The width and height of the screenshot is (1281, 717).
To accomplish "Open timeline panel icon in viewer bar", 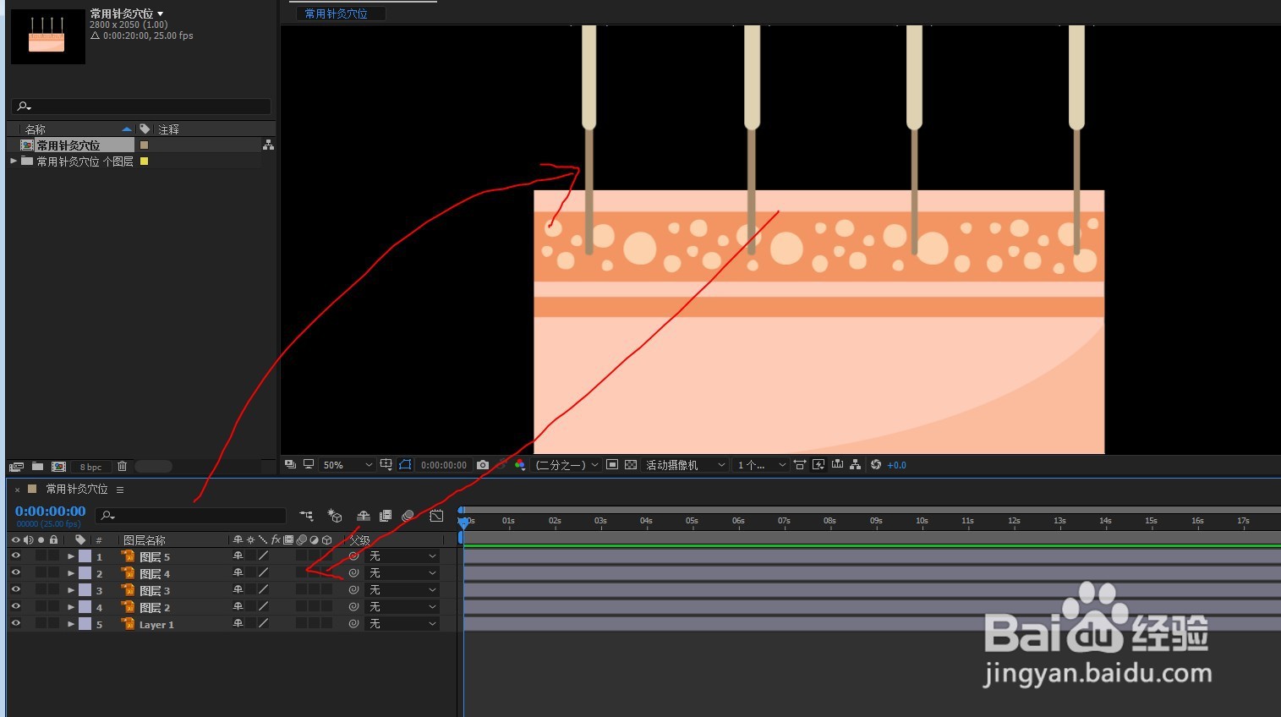I will tap(837, 464).
